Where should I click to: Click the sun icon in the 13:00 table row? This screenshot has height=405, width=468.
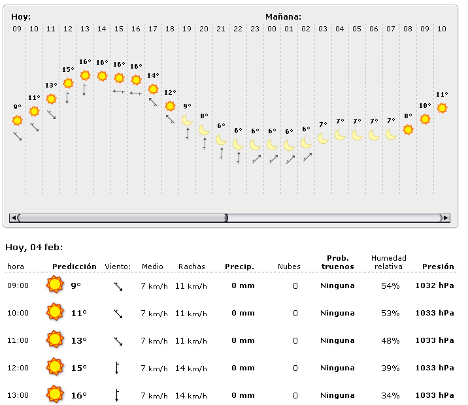tap(55, 395)
